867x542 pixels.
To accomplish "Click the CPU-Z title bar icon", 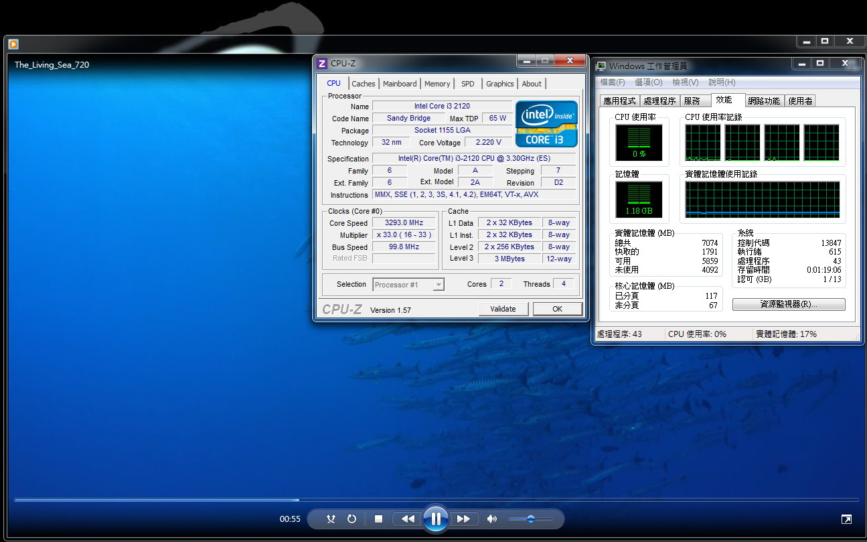I will [x=322, y=64].
